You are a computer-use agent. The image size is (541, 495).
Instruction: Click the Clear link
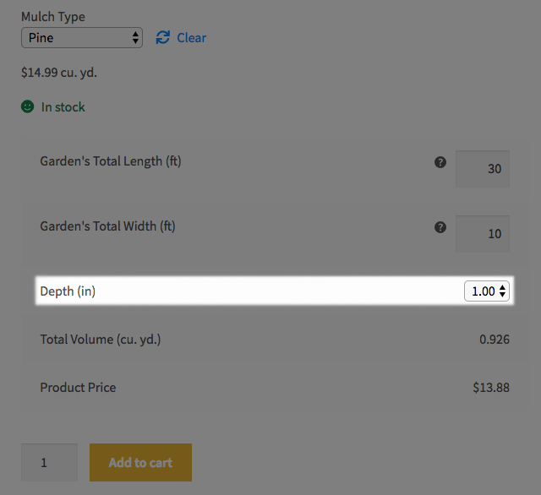pos(192,38)
